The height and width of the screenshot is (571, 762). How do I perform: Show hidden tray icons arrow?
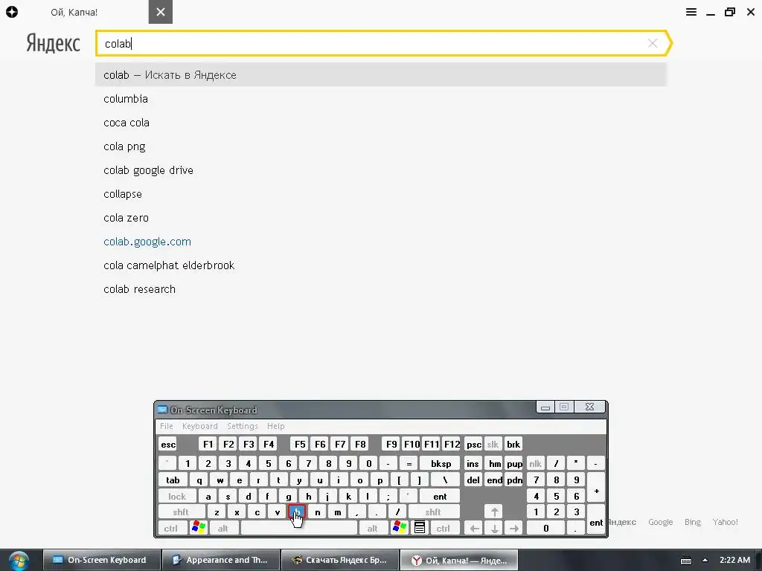coord(705,560)
